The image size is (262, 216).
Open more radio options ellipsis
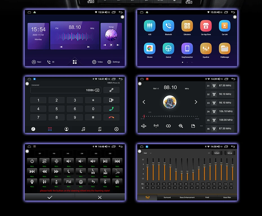coord(201,126)
